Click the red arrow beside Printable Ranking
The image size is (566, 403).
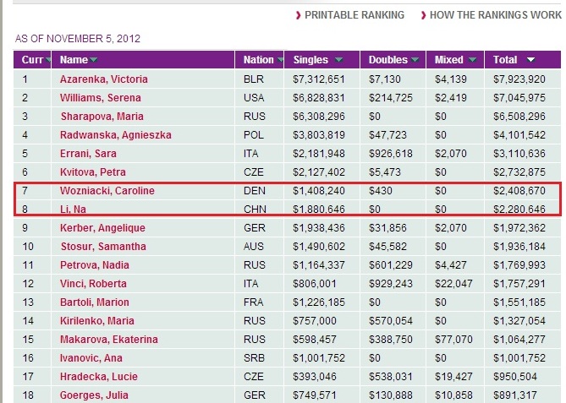(298, 15)
